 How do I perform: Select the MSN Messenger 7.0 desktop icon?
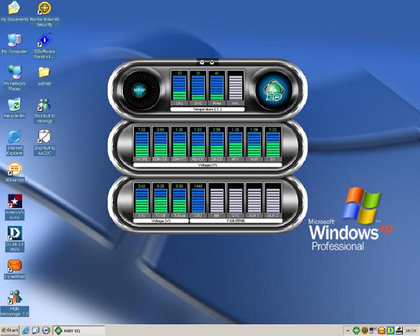[14, 303]
